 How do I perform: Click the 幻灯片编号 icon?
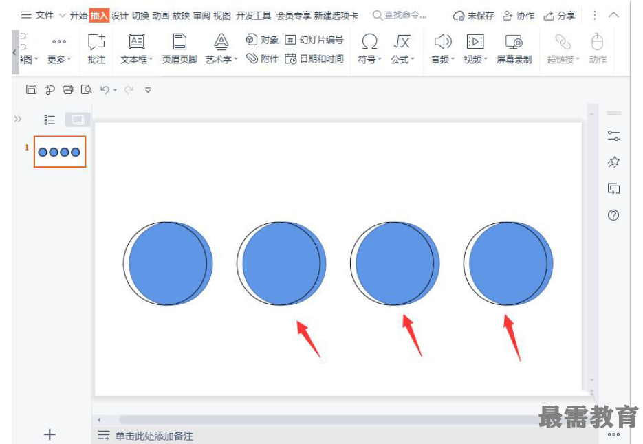314,40
